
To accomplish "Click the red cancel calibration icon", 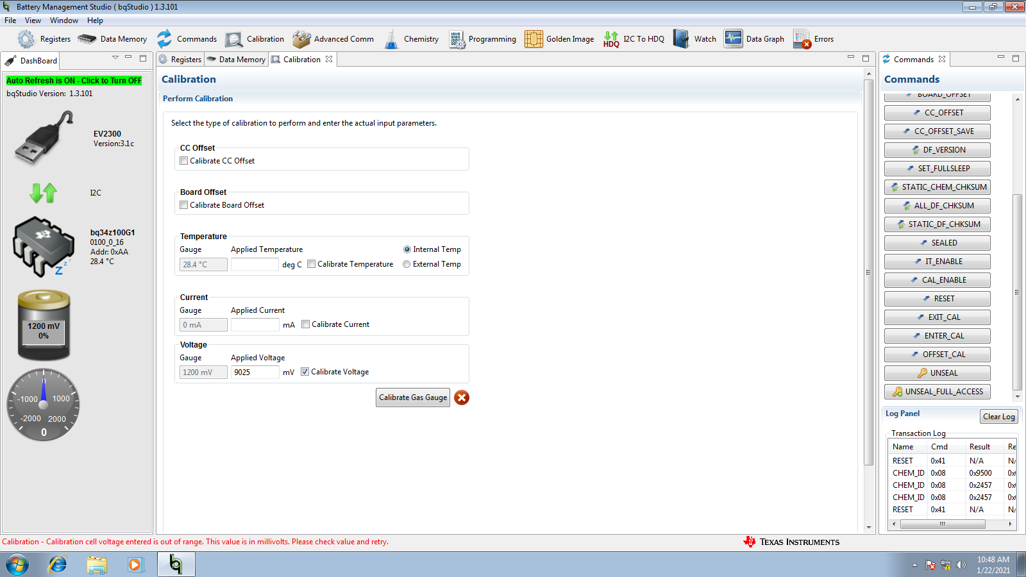I will pyautogui.click(x=462, y=397).
